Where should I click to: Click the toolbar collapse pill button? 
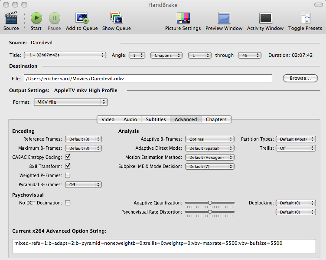[318, 5]
